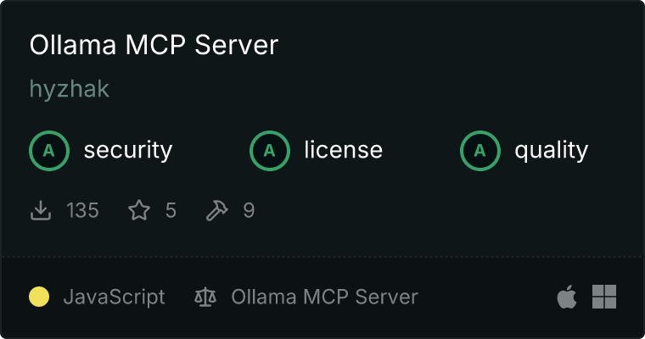Click the Windows platform icon
Screen dimensions: 645x339
(x=604, y=297)
